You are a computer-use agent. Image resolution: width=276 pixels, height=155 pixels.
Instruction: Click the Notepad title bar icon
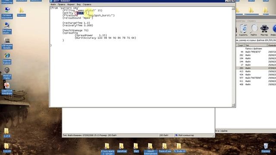click(51, 1)
